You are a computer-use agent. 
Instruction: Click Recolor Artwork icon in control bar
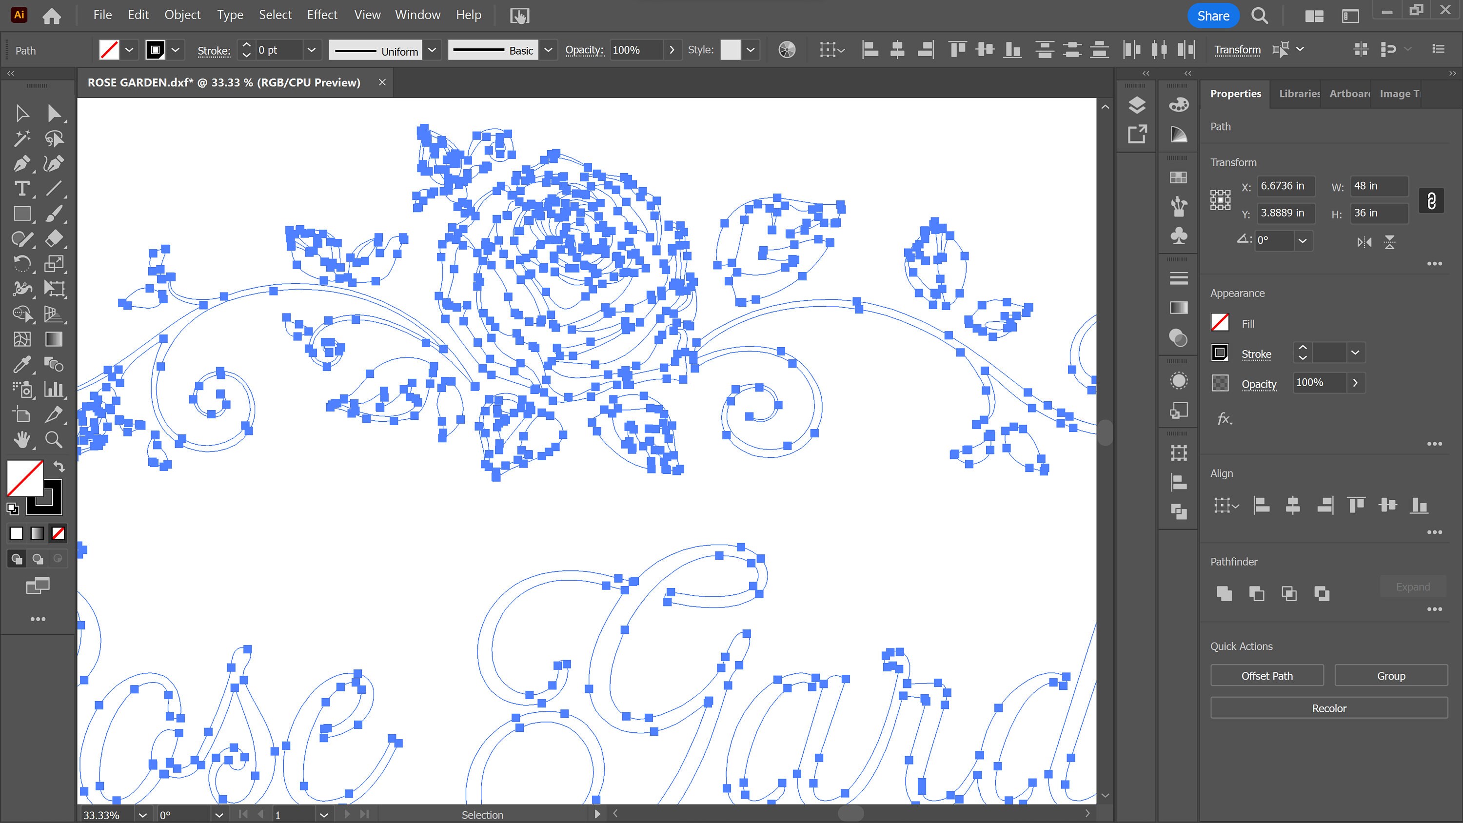pos(787,50)
